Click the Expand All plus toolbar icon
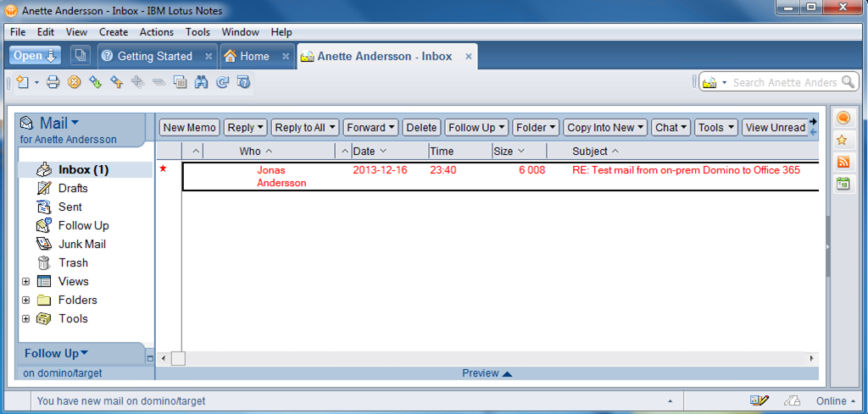The width and height of the screenshot is (868, 414). click(138, 82)
